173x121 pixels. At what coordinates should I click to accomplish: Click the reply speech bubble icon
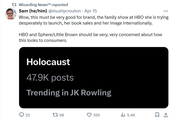21,115
